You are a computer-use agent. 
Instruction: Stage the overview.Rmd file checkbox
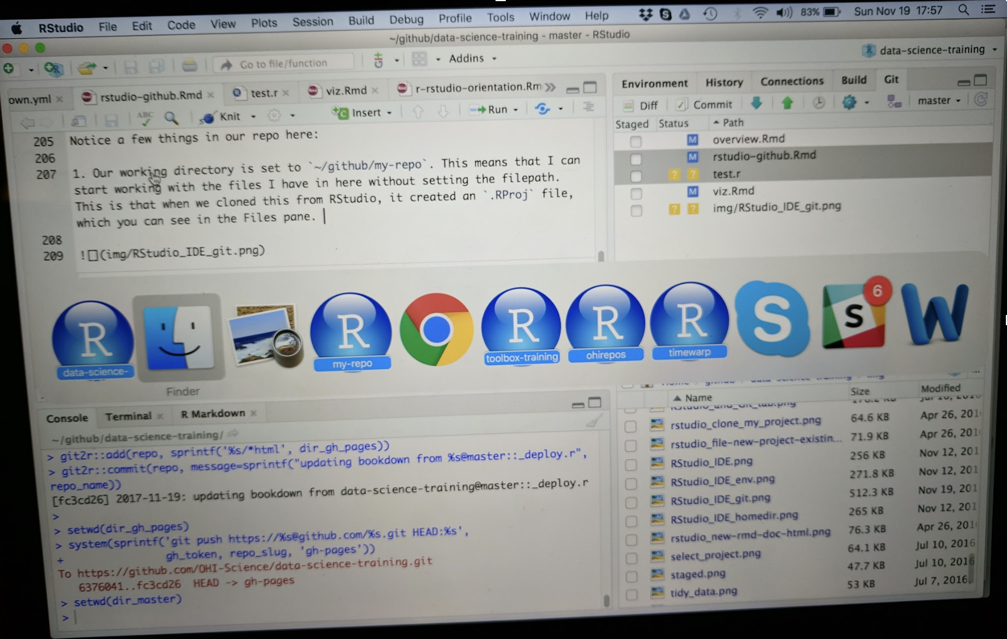635,142
